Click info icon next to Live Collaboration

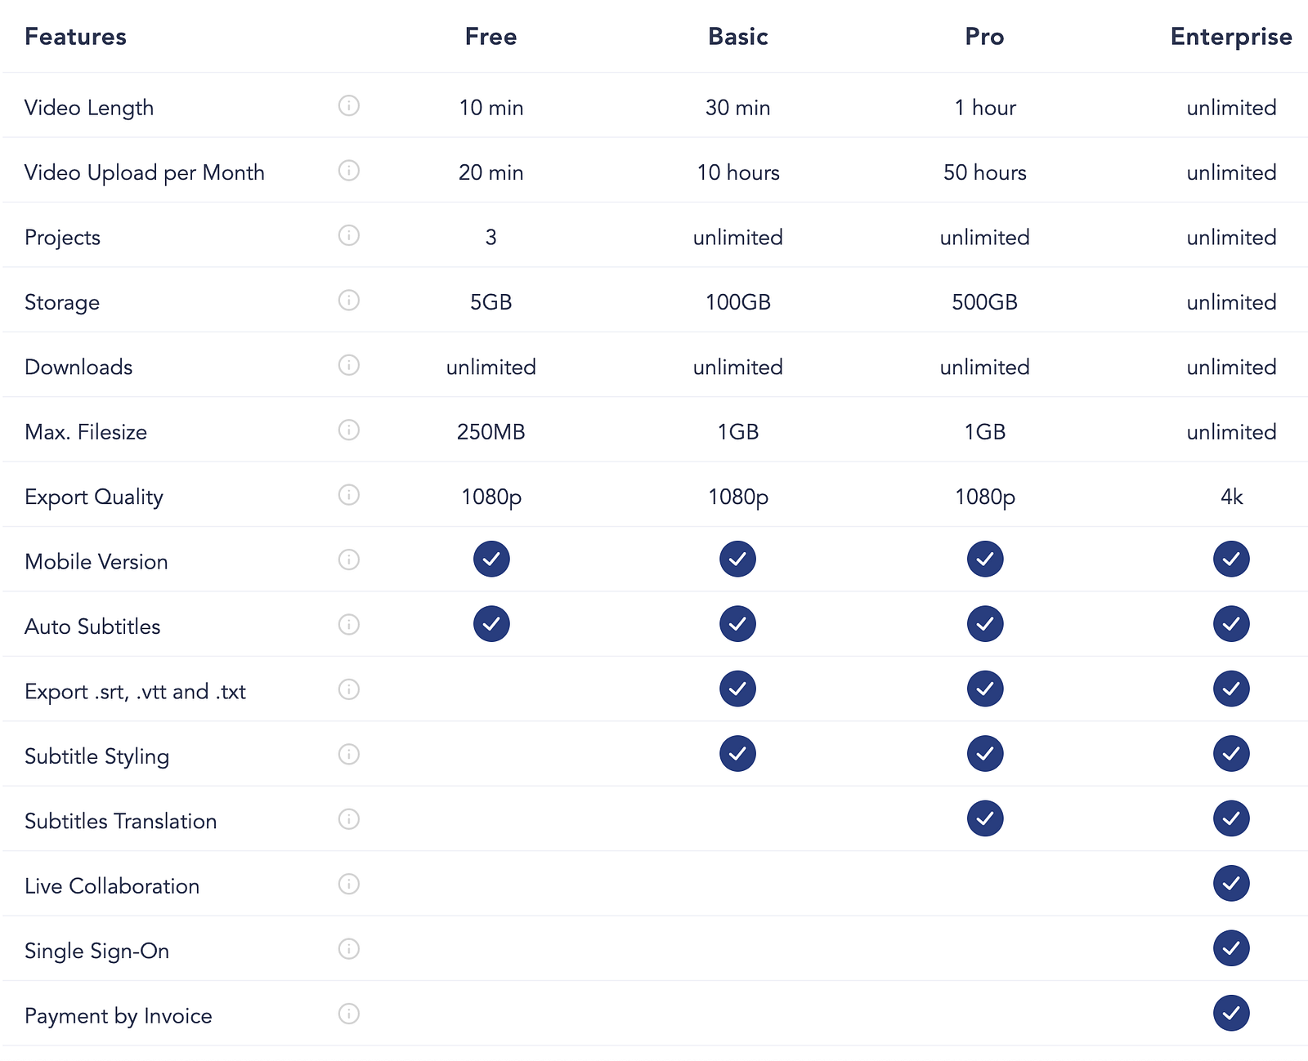[349, 884]
